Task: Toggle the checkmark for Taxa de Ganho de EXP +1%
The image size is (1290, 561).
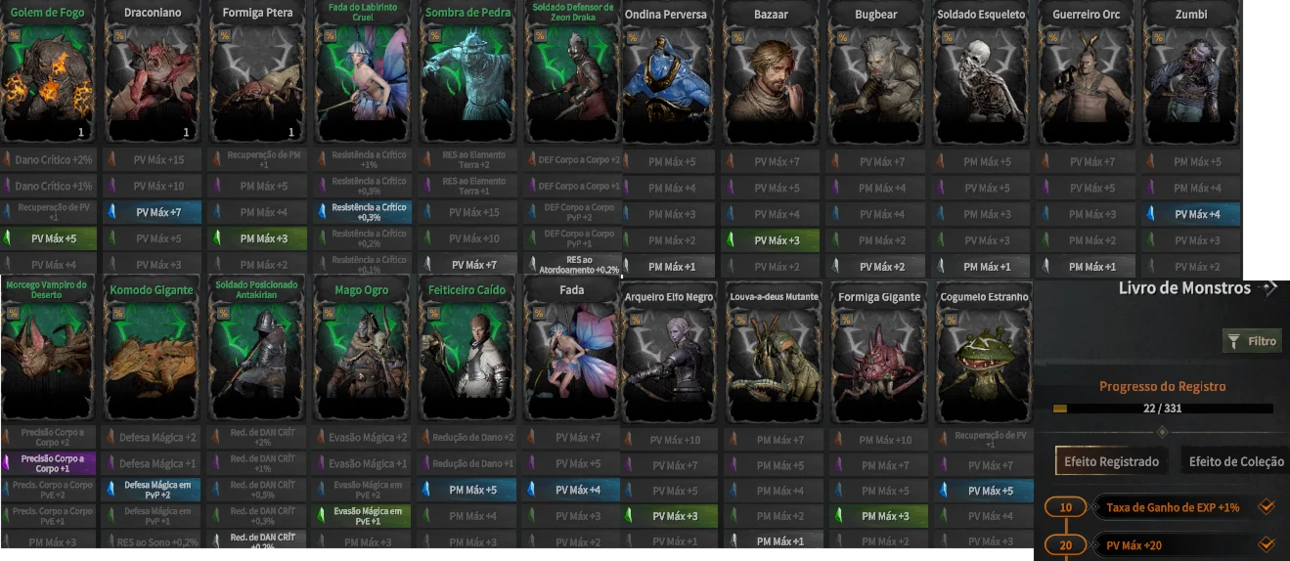Action: pos(1266,506)
